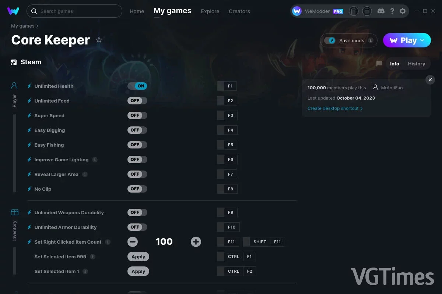This screenshot has width=442, height=294.
Task: Increase Set Right Clicked Item Count with plus
Action: tap(196, 242)
